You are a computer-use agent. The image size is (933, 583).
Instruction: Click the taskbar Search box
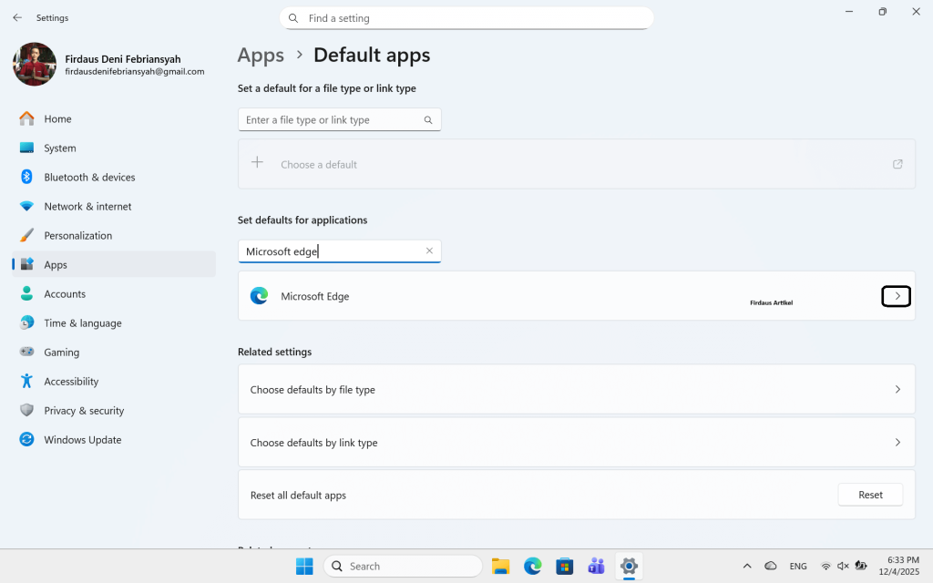[x=403, y=566]
